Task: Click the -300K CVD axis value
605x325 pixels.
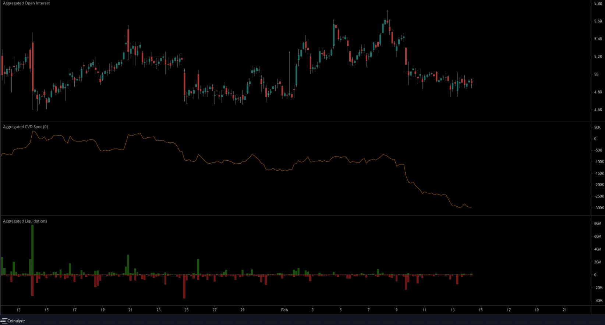Action: click(599, 208)
